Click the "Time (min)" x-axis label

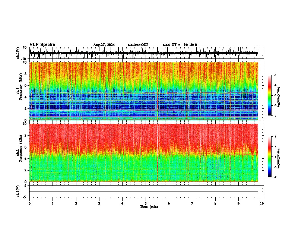149,207
